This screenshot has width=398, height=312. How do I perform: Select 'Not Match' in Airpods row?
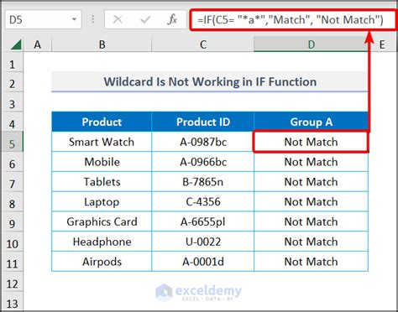click(x=311, y=262)
